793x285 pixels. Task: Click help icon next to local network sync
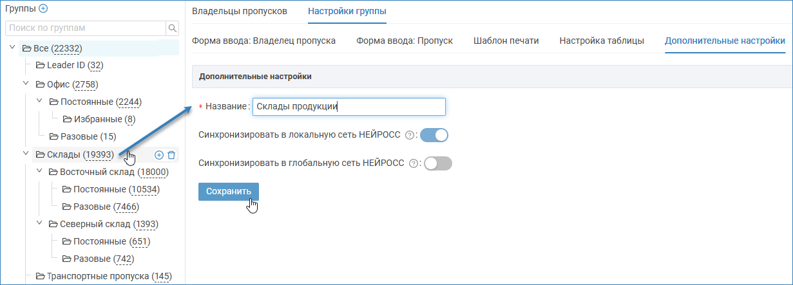(x=409, y=135)
